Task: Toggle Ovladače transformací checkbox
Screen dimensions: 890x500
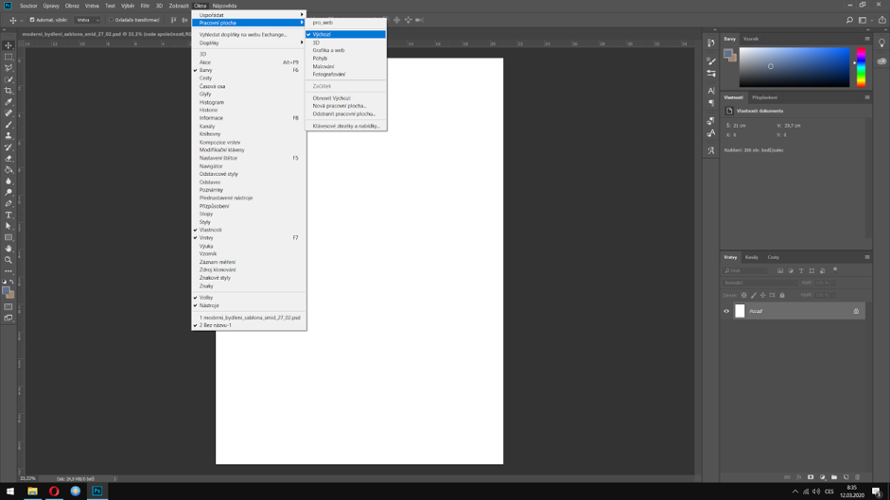Action: (112, 20)
